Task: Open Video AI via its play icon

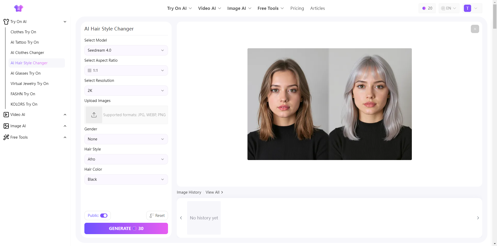Action: 6,115
